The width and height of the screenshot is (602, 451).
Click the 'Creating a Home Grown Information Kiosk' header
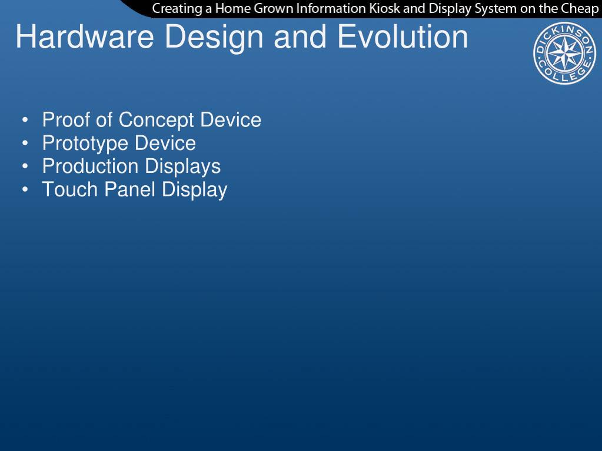[x=375, y=8]
